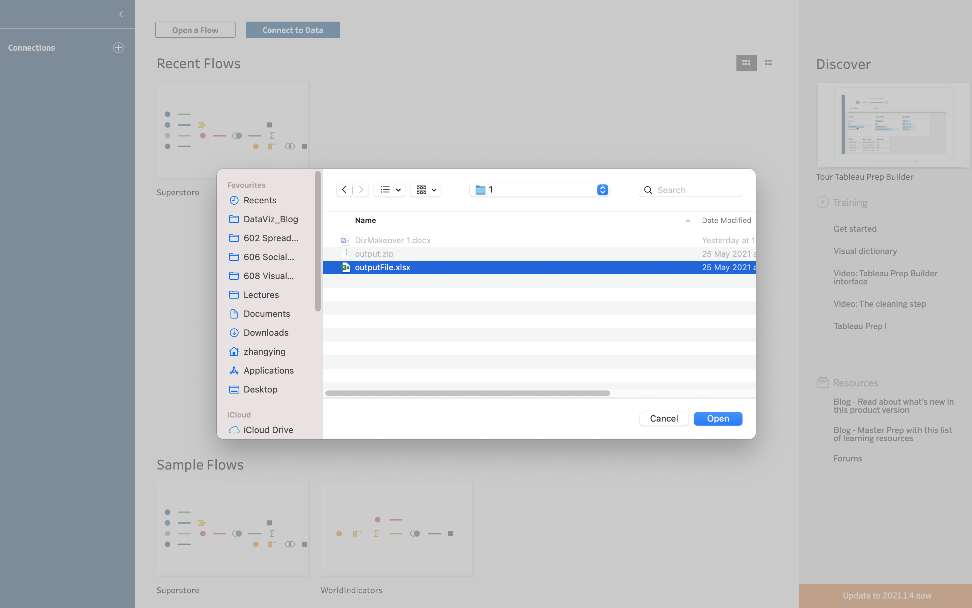Collapse the Connections pane with the chevron

click(x=121, y=15)
